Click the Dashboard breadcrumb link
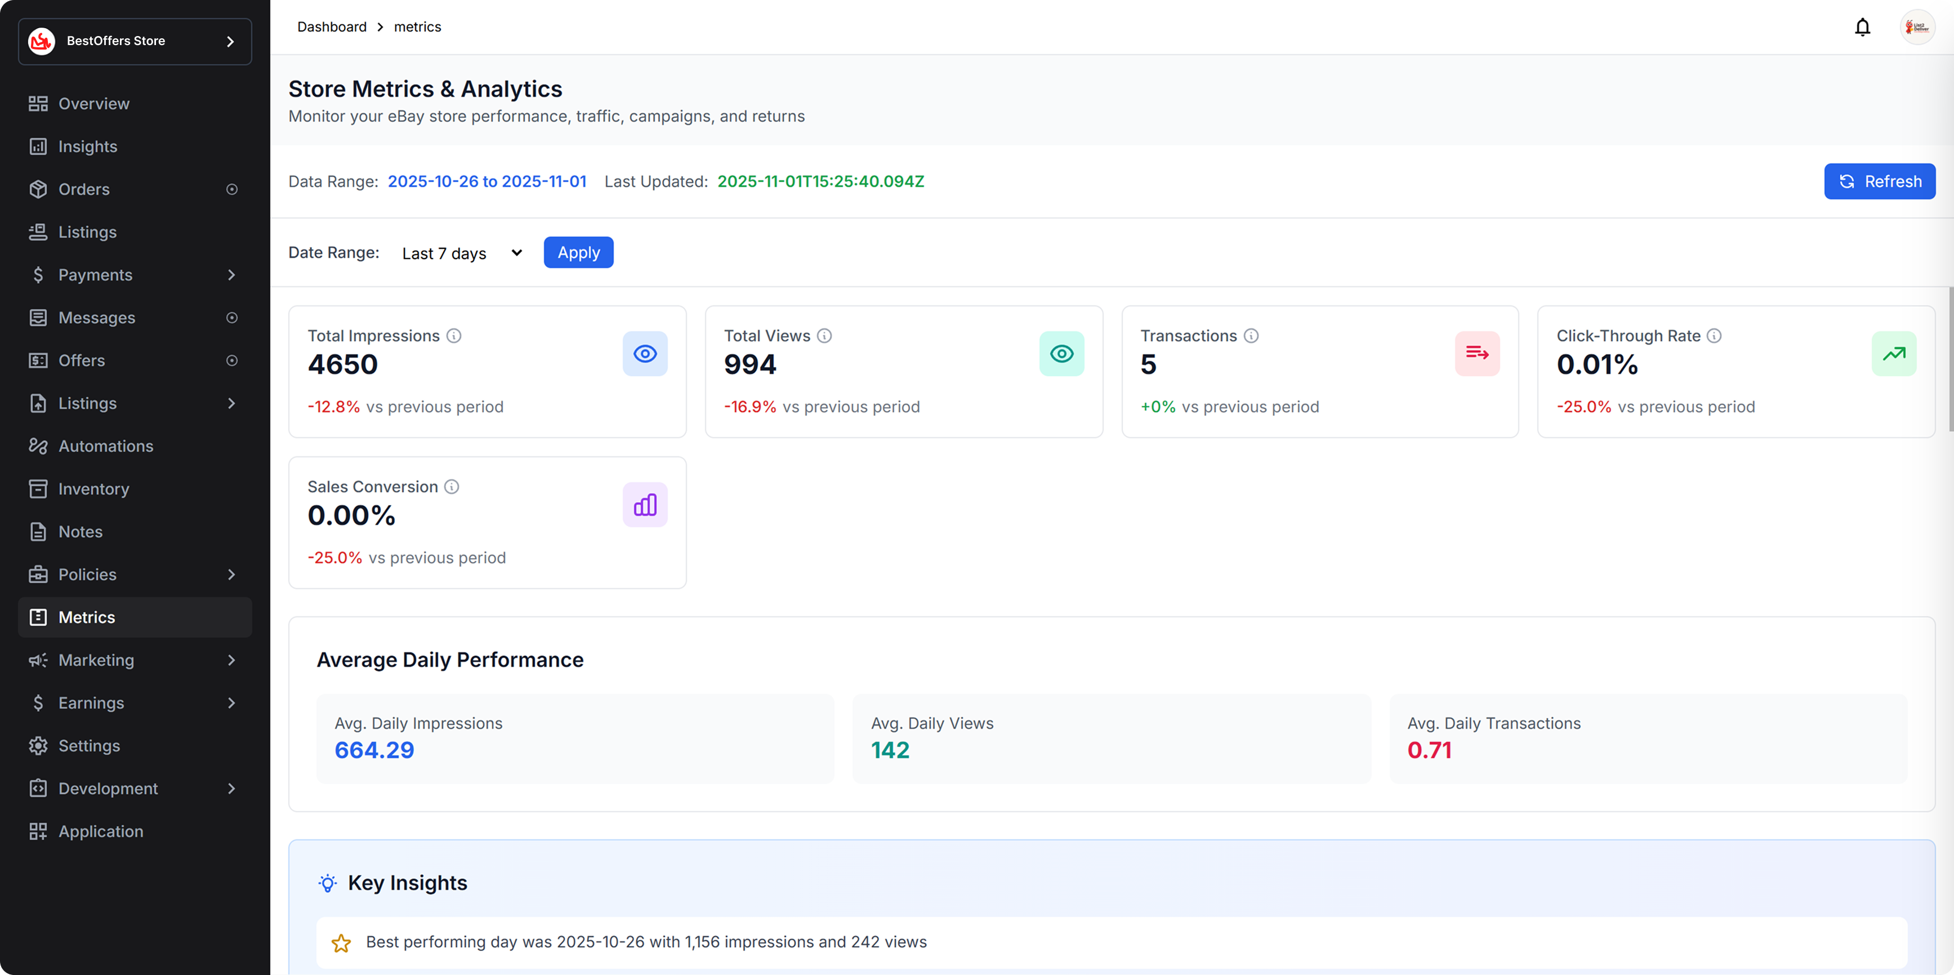This screenshot has height=975, width=1954. tap(332, 27)
